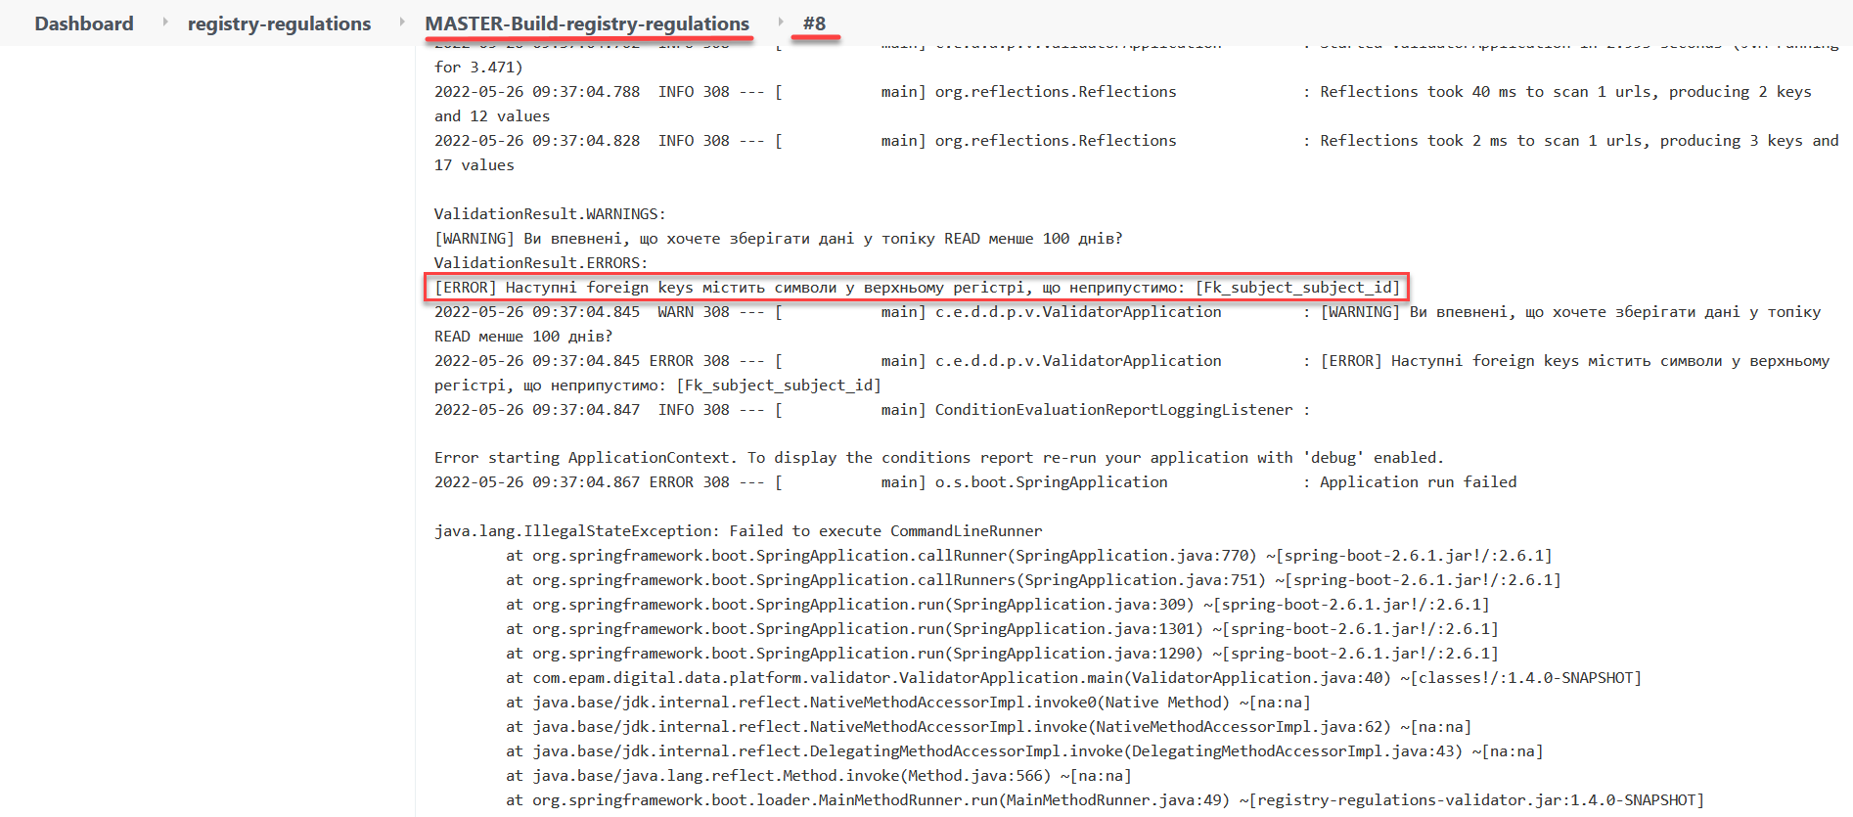Click the 'for 3.471)' log line
This screenshot has height=817, width=1853.
[478, 68]
